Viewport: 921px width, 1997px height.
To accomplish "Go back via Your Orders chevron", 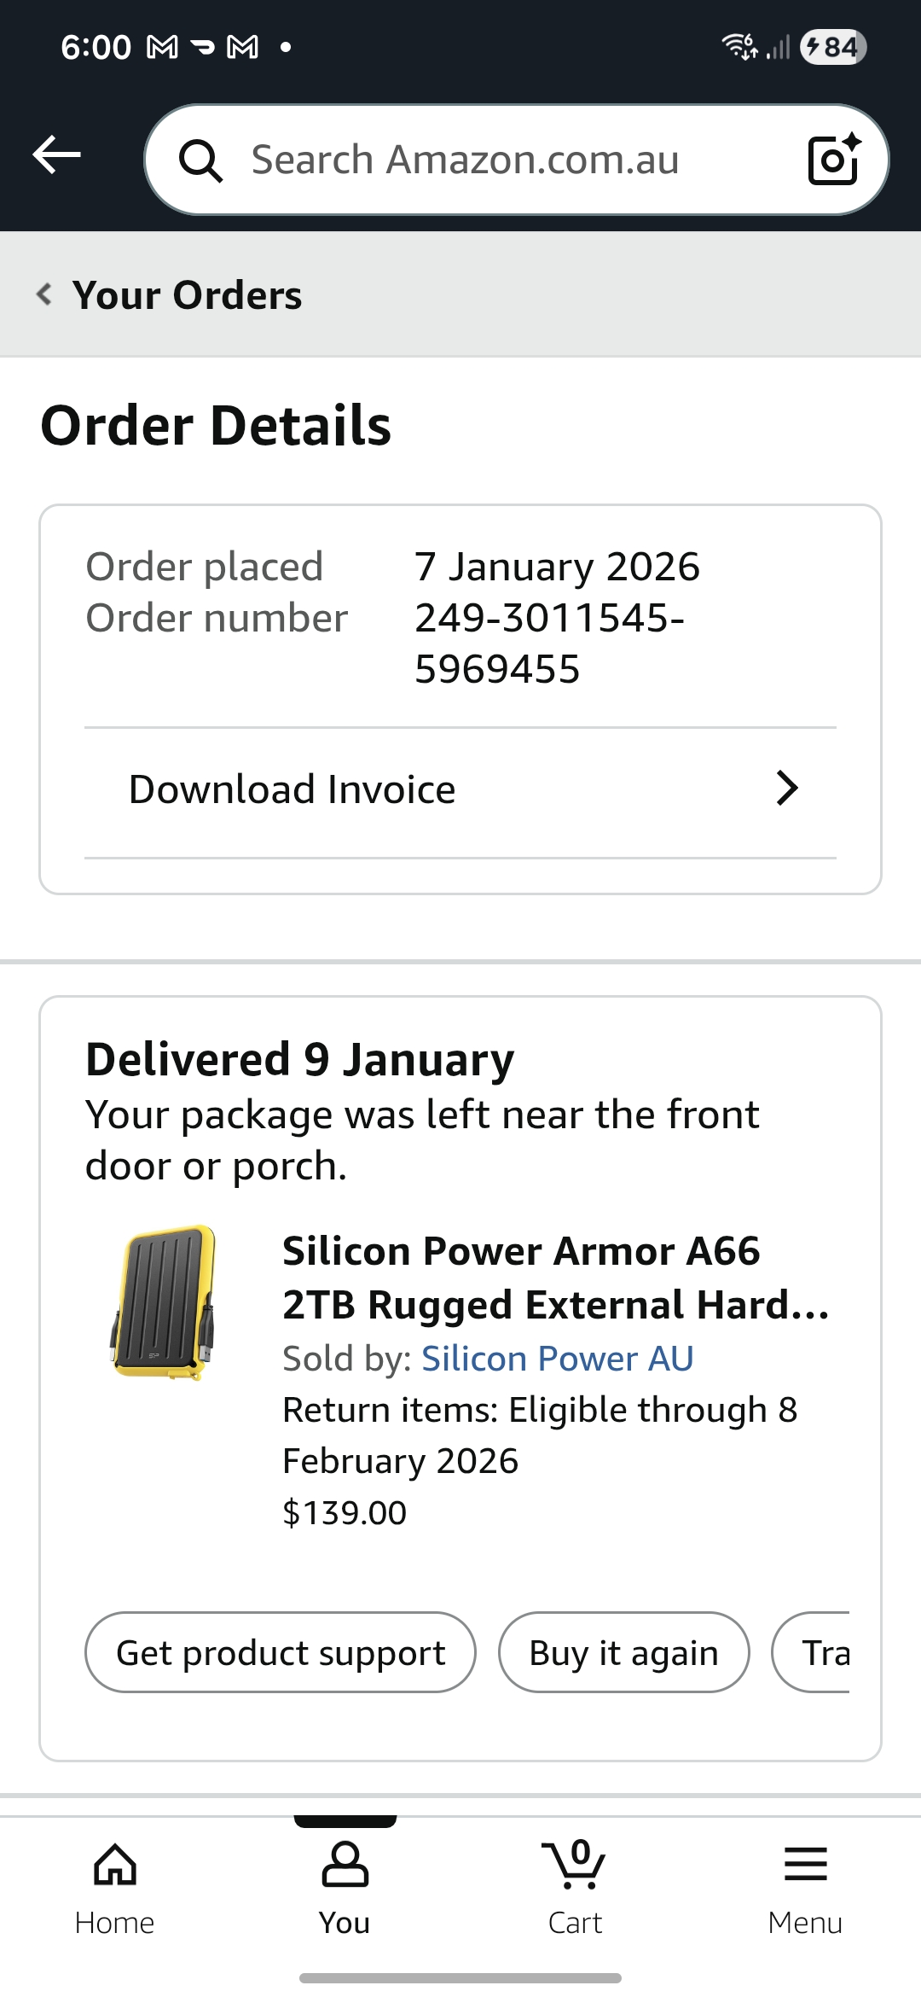I will click(44, 294).
